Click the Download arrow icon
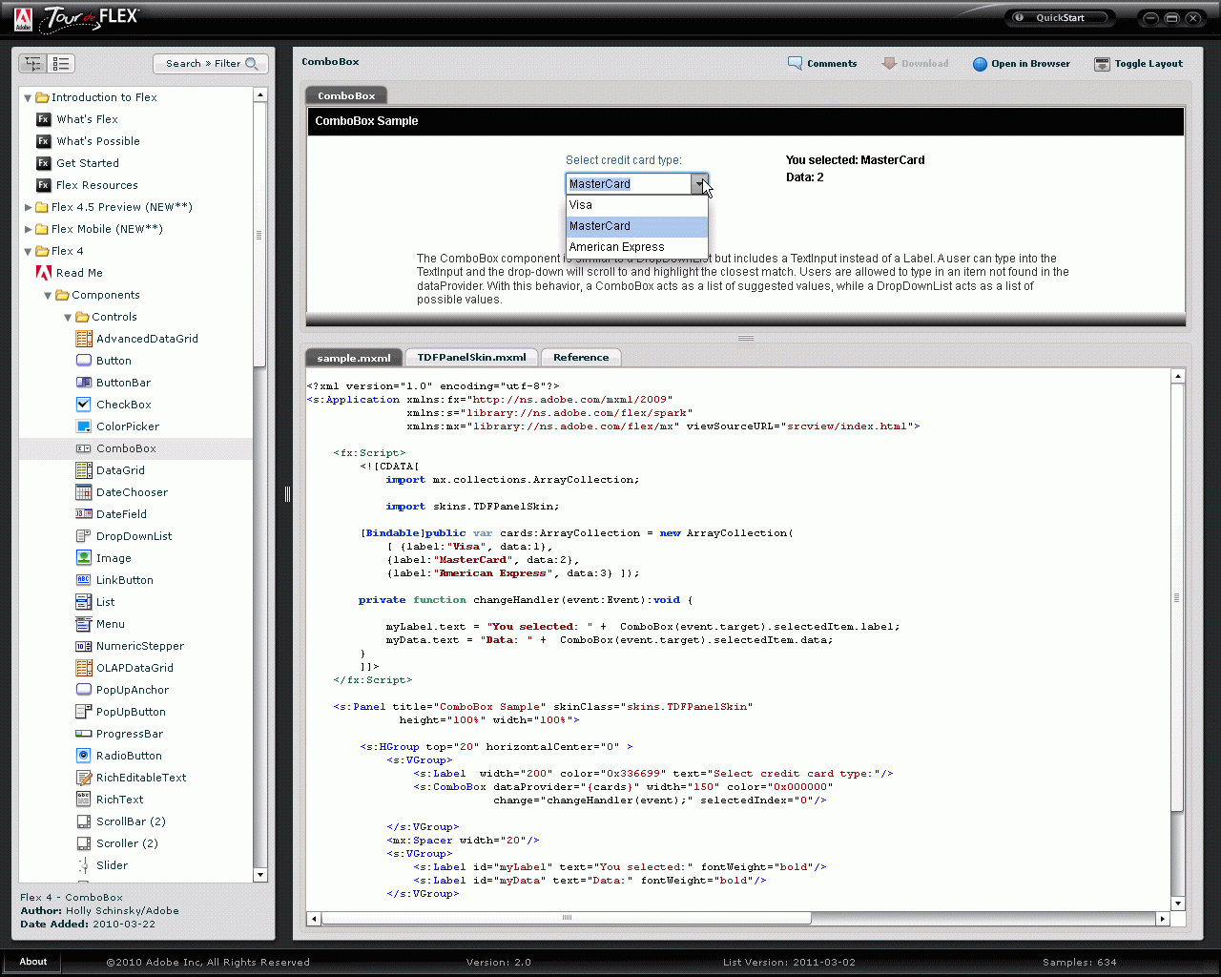The height and width of the screenshot is (977, 1221). pos(889,64)
